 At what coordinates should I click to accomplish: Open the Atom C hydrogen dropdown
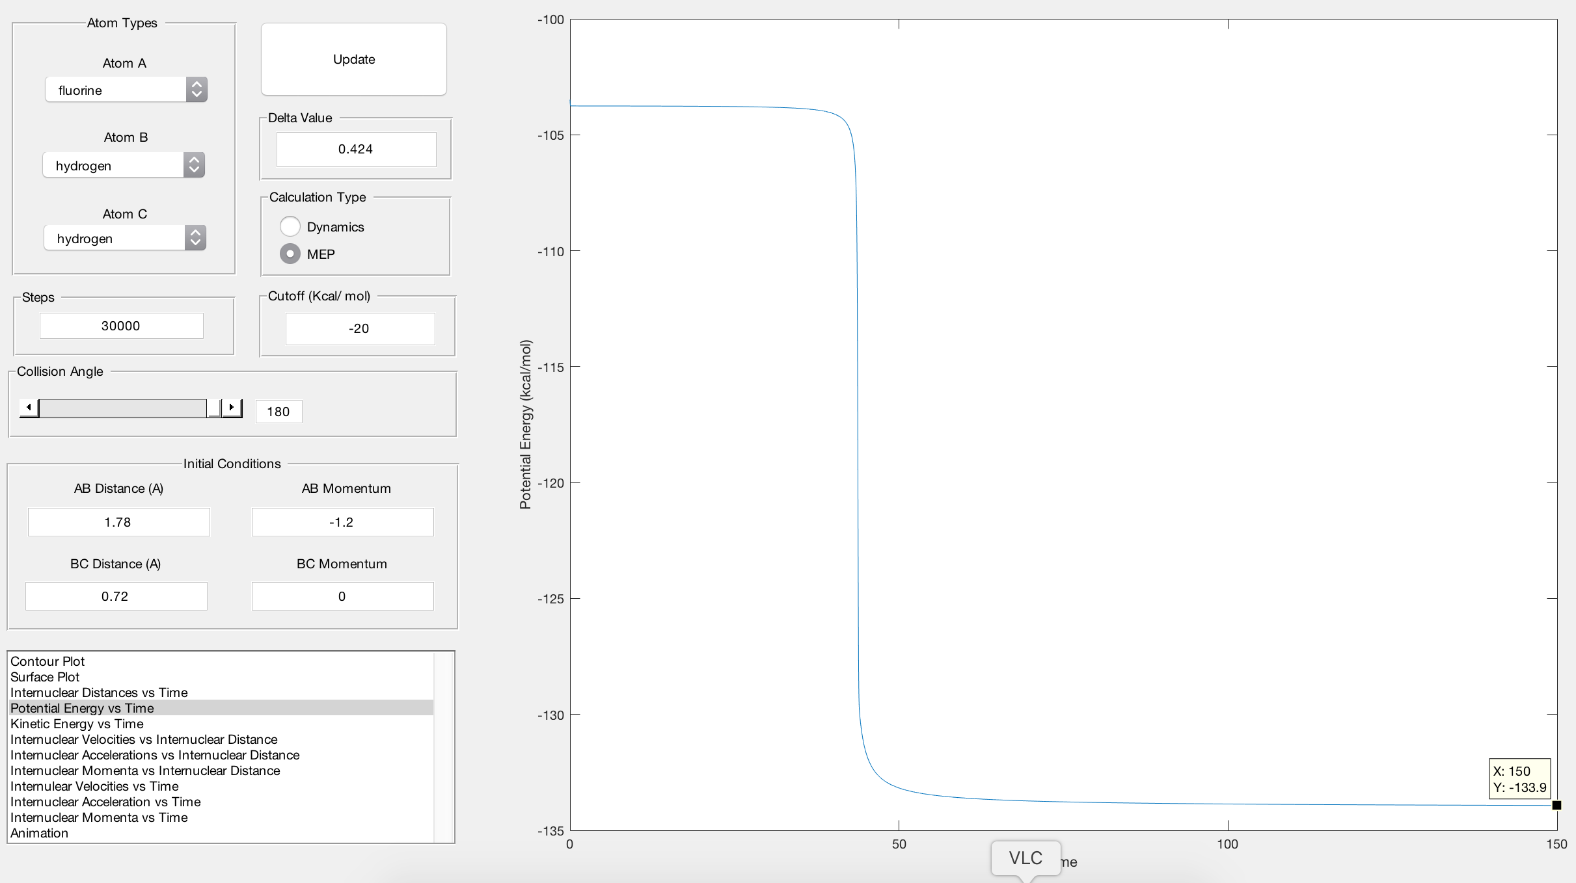coord(125,238)
